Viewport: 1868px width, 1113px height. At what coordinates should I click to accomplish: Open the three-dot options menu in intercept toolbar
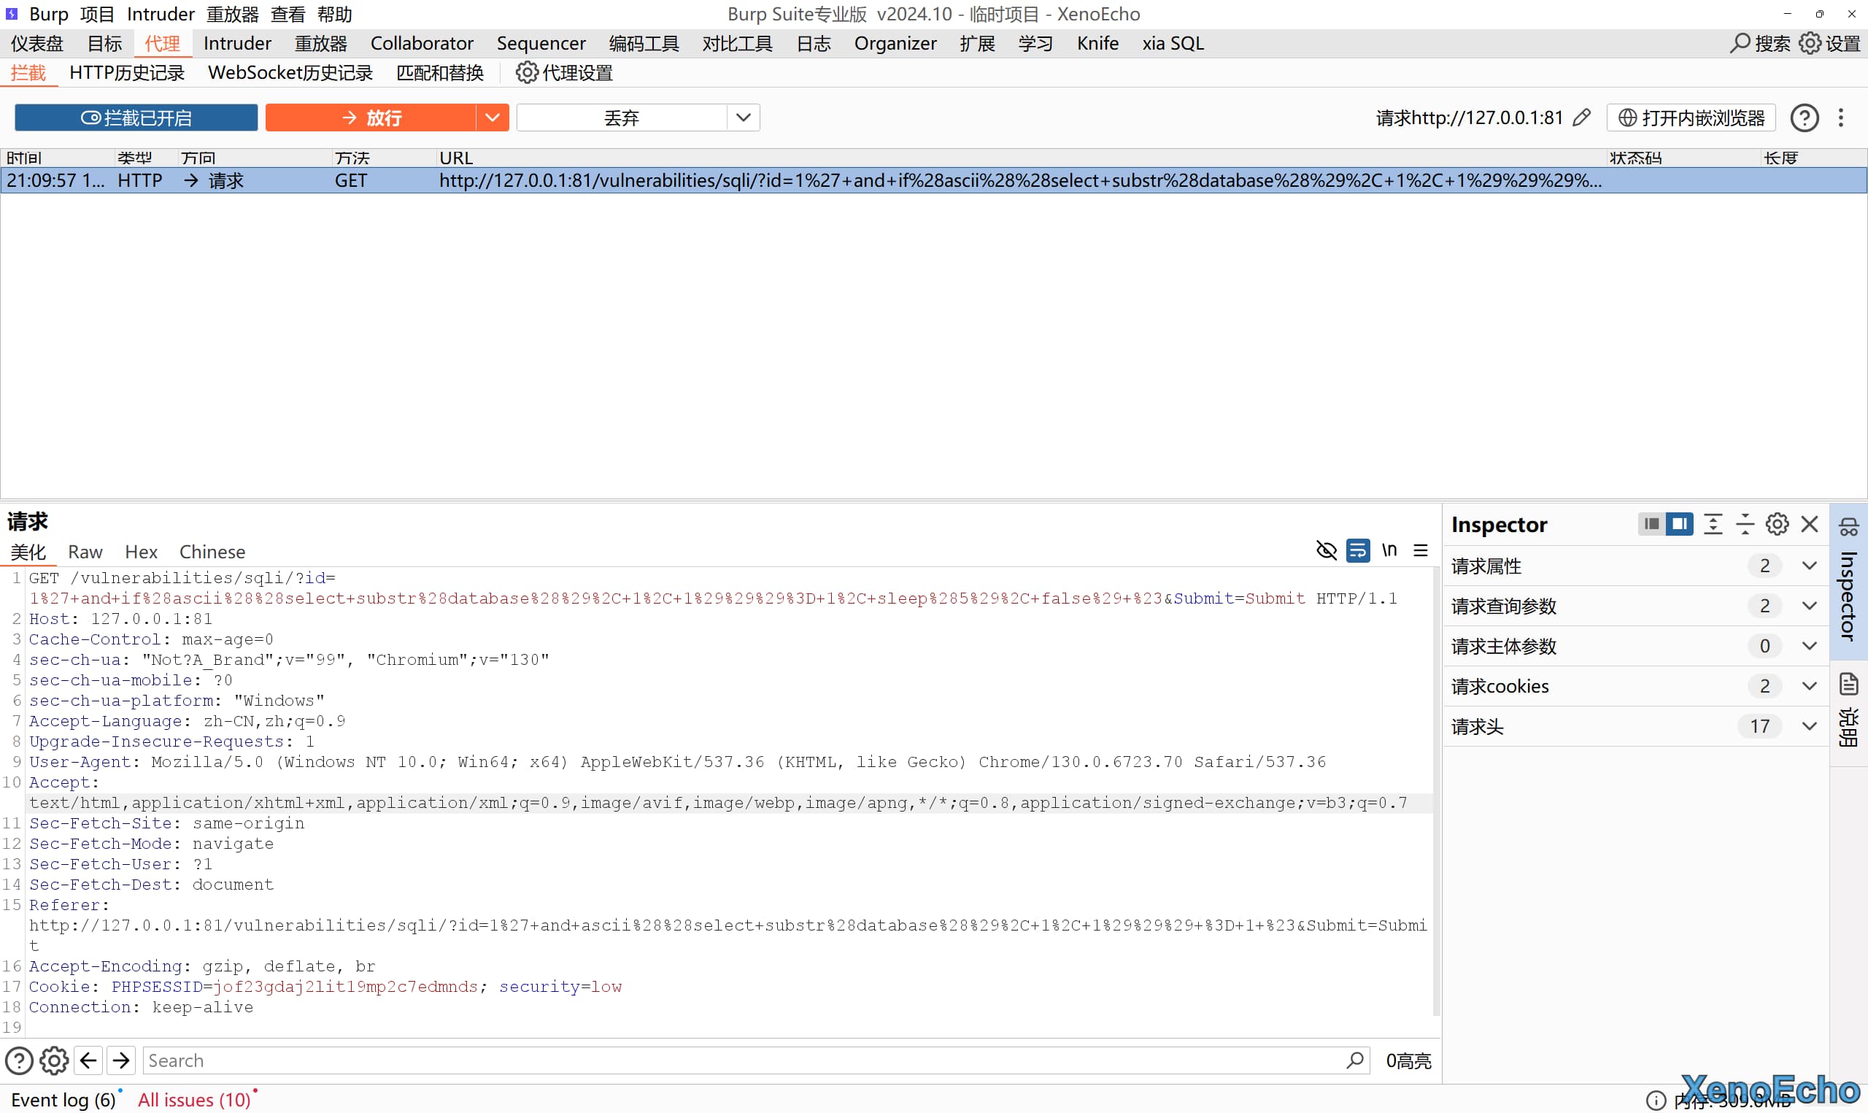click(x=1841, y=118)
